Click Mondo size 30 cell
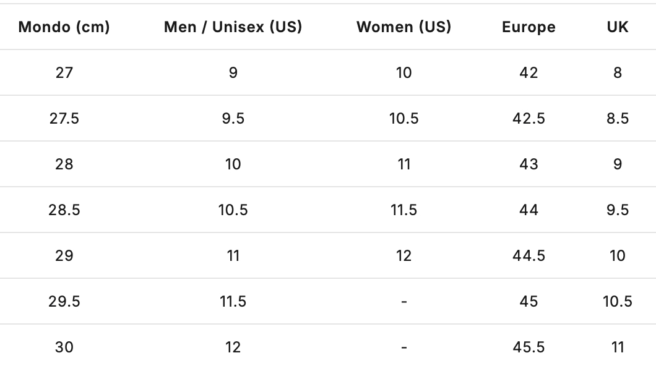 pos(64,347)
